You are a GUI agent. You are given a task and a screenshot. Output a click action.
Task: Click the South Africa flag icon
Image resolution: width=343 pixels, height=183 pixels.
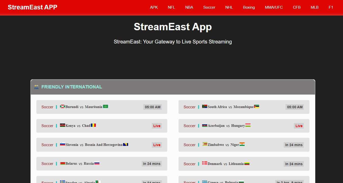[x=205, y=106]
